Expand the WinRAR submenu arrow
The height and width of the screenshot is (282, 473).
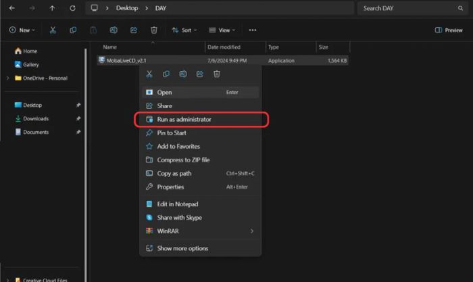coord(252,231)
